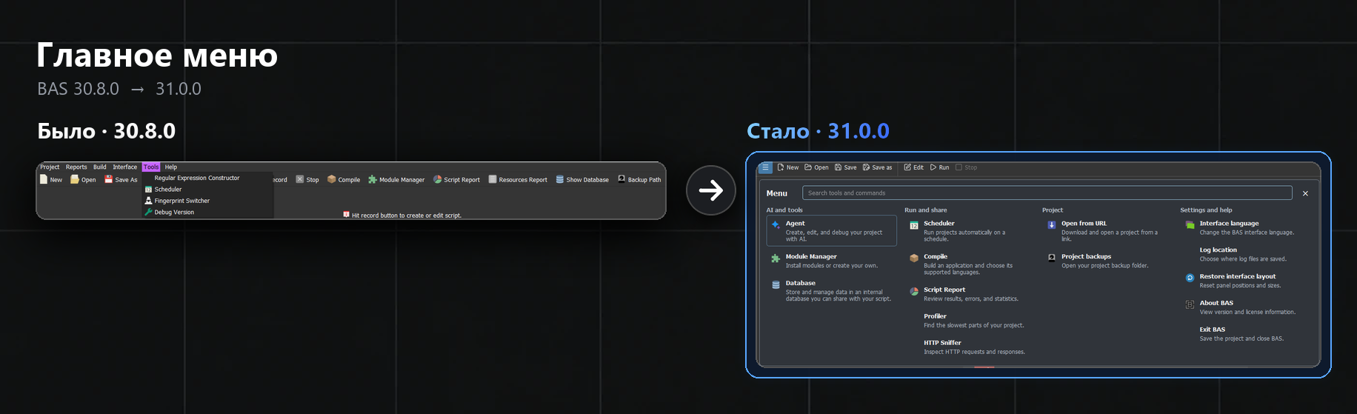This screenshot has height=414, width=1357.
Task: Open the Project menu in the 30.8.0 menubar
Action: tap(50, 167)
